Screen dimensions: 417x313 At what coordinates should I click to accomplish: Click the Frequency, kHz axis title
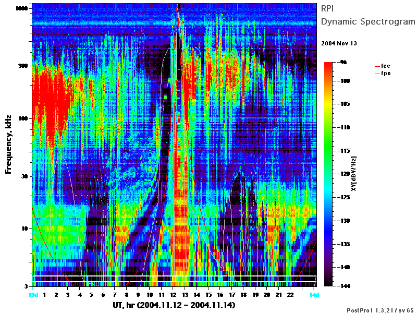[x=8, y=145]
